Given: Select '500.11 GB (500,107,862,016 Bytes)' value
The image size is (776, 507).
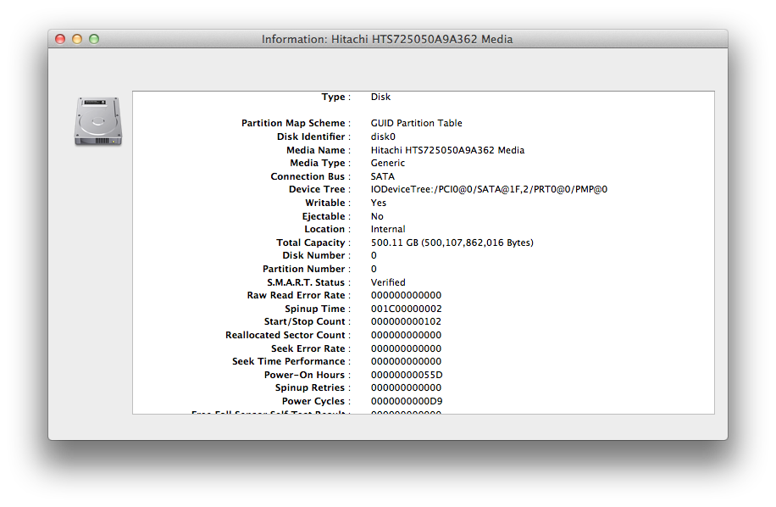Looking at the screenshot, I should click(452, 242).
